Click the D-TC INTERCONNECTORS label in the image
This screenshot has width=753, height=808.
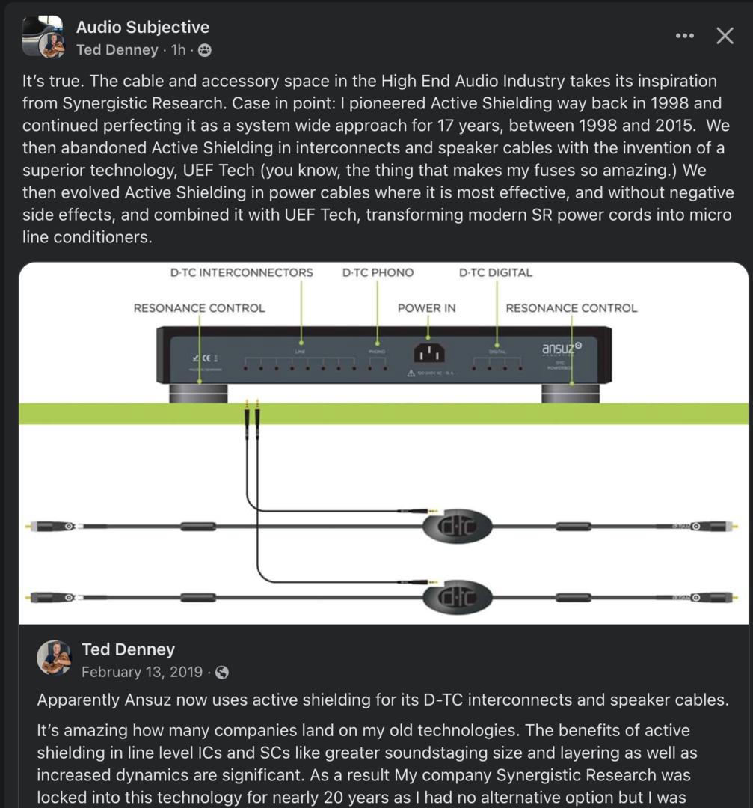242,273
